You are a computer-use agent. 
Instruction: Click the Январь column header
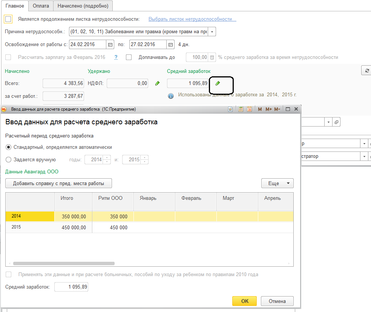click(x=154, y=202)
